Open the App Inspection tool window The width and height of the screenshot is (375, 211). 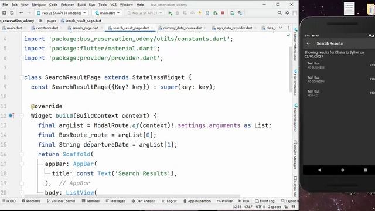point(197,201)
